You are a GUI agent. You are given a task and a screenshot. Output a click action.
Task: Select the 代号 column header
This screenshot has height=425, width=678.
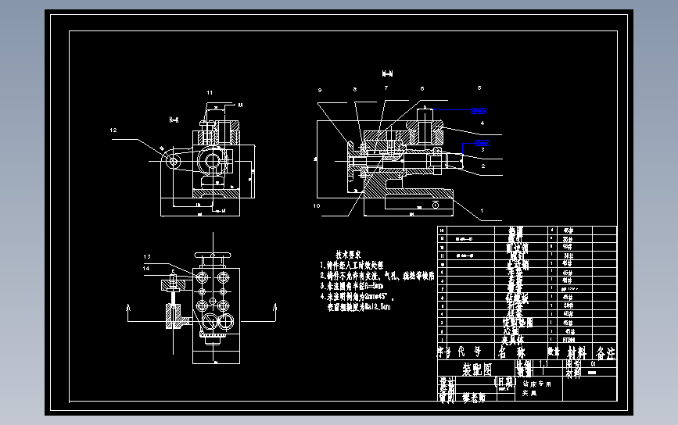click(469, 352)
